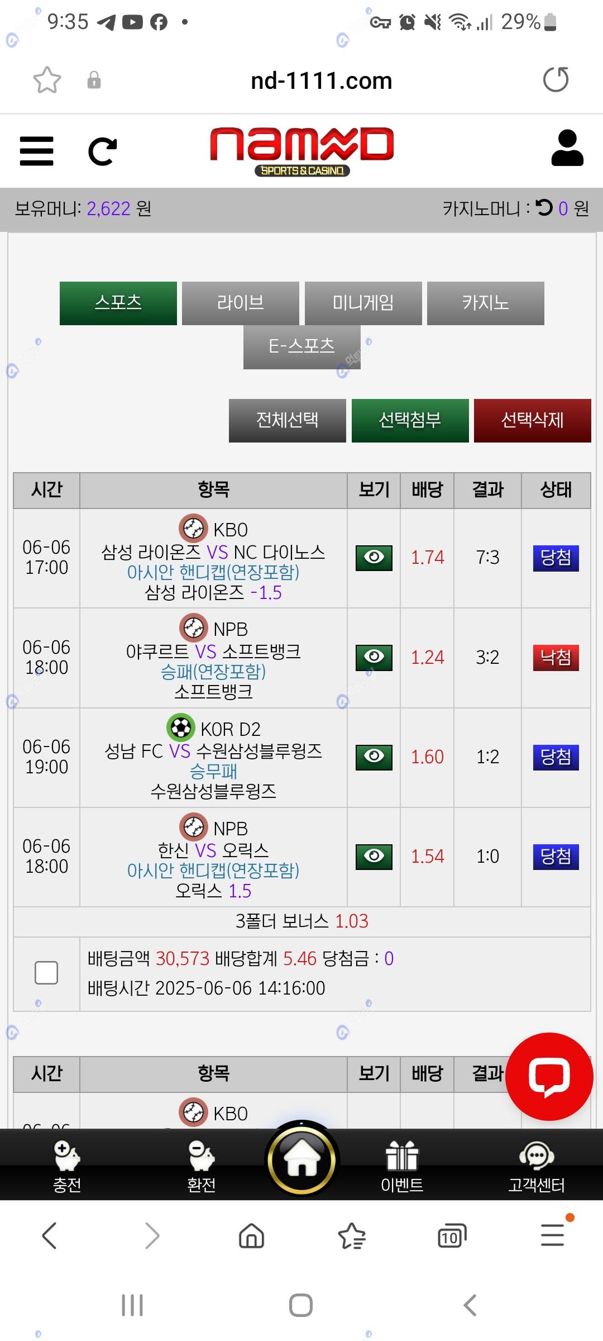The height and width of the screenshot is (1341, 603).
Task: Bookmark page with star icon in address bar
Action: 47,80
